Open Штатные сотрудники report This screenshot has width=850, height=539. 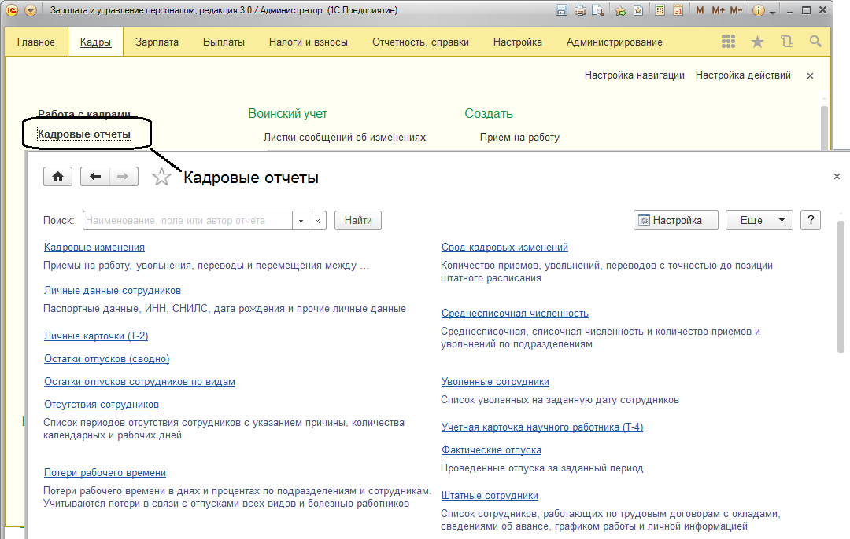click(490, 495)
